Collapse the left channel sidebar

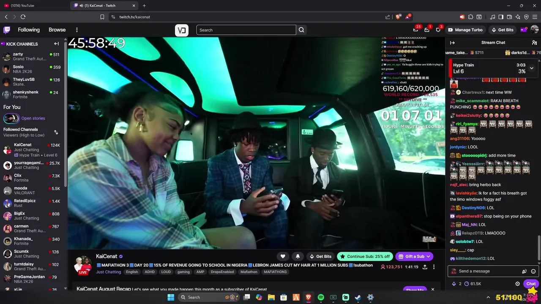pos(56,44)
